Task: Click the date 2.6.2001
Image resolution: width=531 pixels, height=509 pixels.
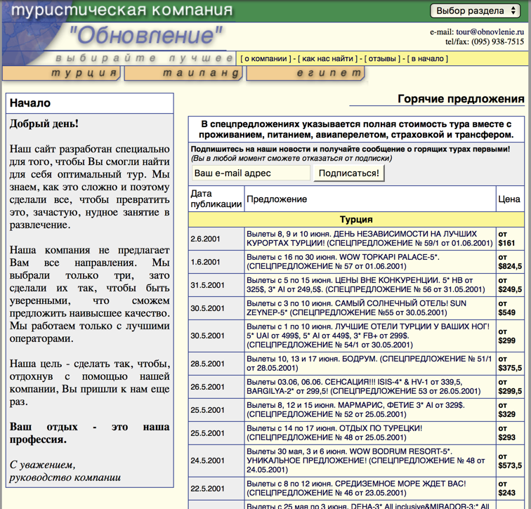Action: [x=205, y=239]
